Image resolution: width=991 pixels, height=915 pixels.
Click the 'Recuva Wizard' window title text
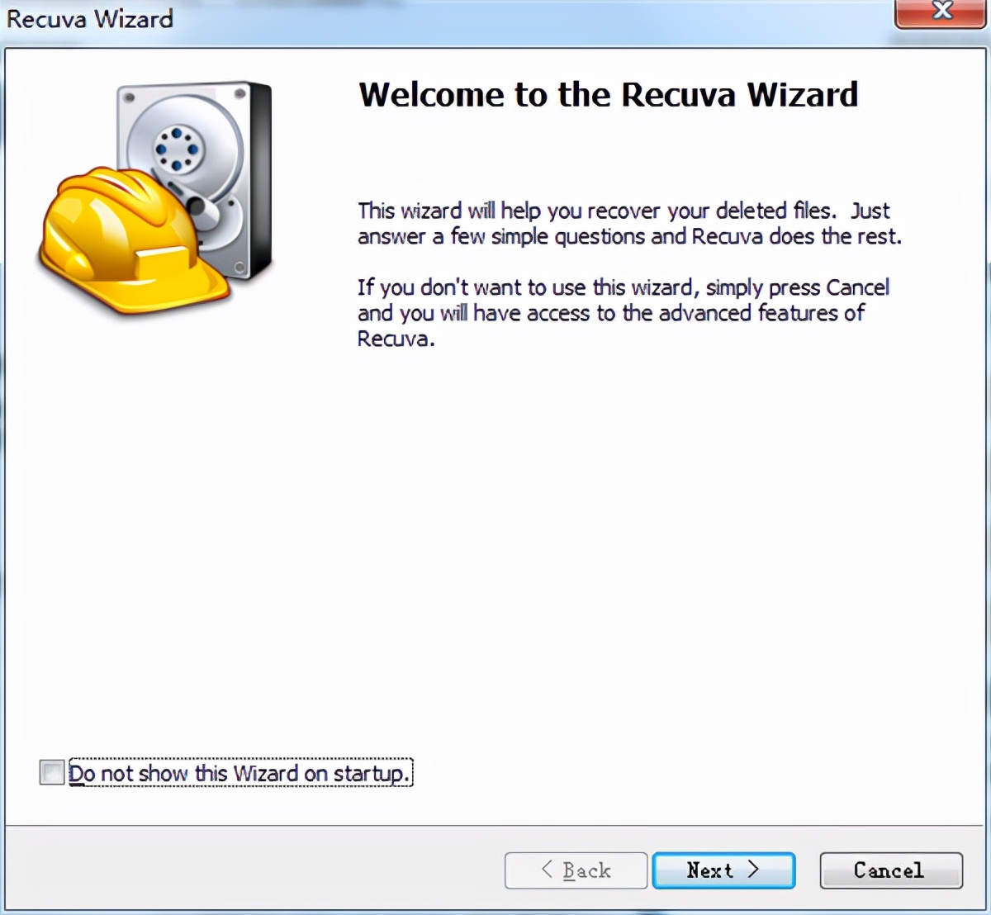click(x=90, y=18)
